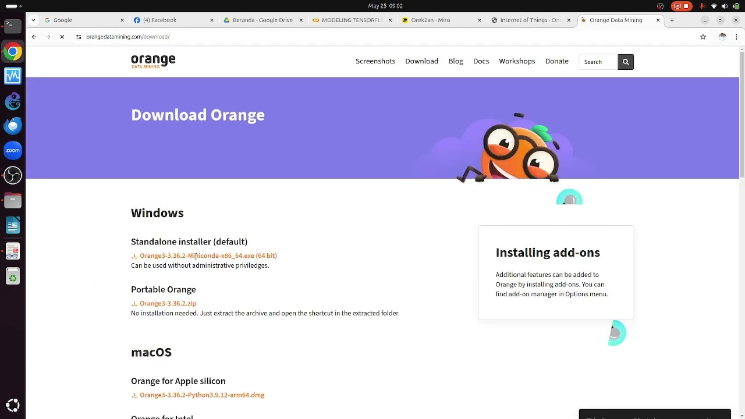Open Blog in the site navigation
This screenshot has width=745, height=419.
pos(456,61)
